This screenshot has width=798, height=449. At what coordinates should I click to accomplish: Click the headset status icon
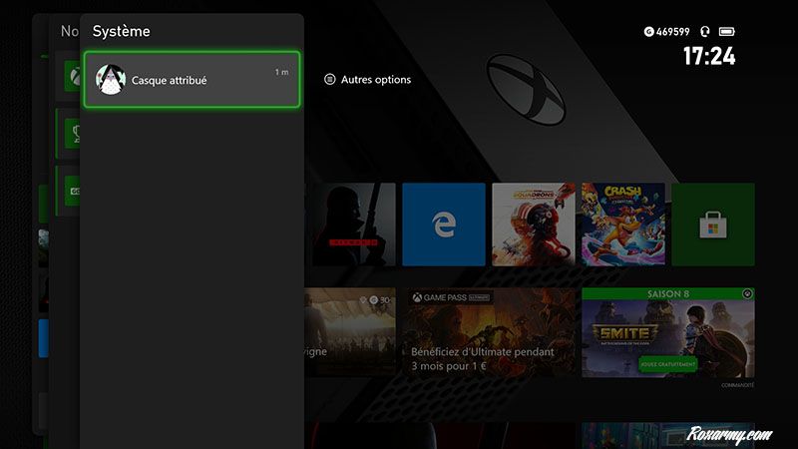click(x=706, y=32)
